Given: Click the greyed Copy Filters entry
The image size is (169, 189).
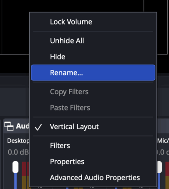Looking at the screenshot, I should (93, 92).
